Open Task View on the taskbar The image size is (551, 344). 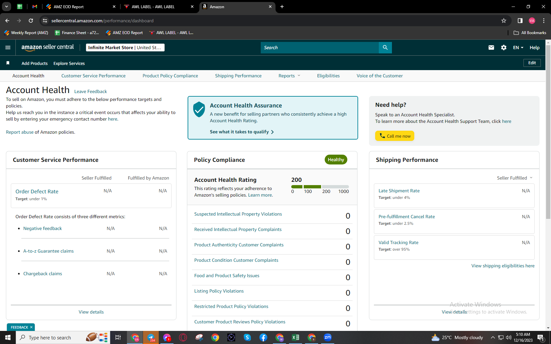coord(118,337)
